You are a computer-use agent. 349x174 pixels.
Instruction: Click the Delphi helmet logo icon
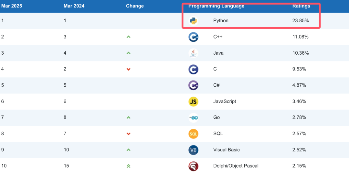click(193, 166)
